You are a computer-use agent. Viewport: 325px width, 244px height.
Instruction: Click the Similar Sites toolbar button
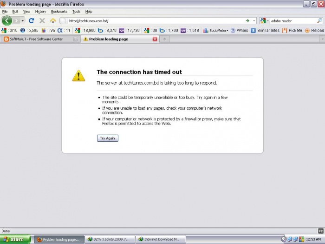tap(265, 31)
